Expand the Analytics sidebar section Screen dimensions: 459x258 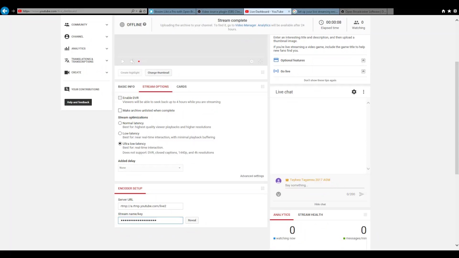coord(107,48)
